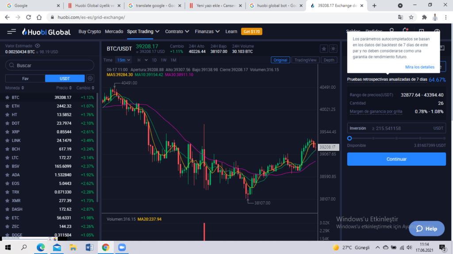Viewport: 453px width, 254px height.
Task: Sort coin list by Cambio
Action: pos(85,88)
